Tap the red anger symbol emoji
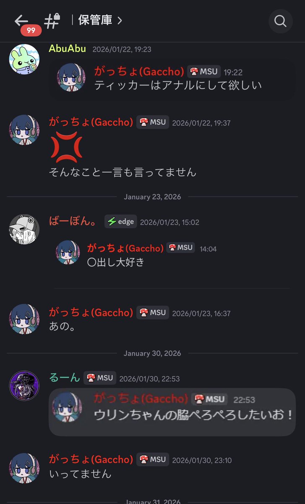The width and height of the screenshot is (305, 504). [x=64, y=147]
